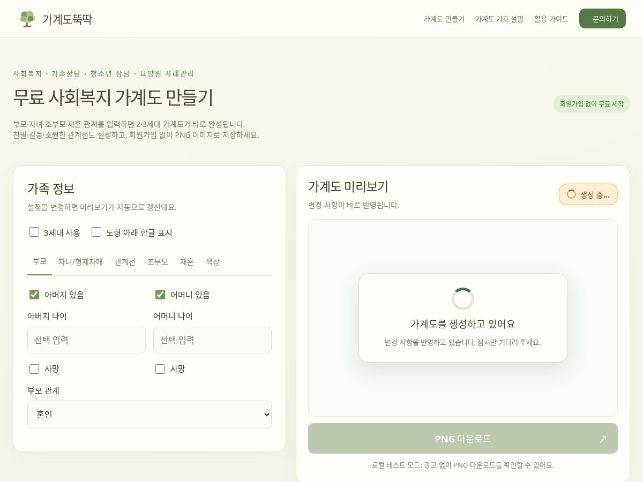Click the 로컬 테스트 모드 notice text
The image size is (643, 482).
[x=463, y=465]
